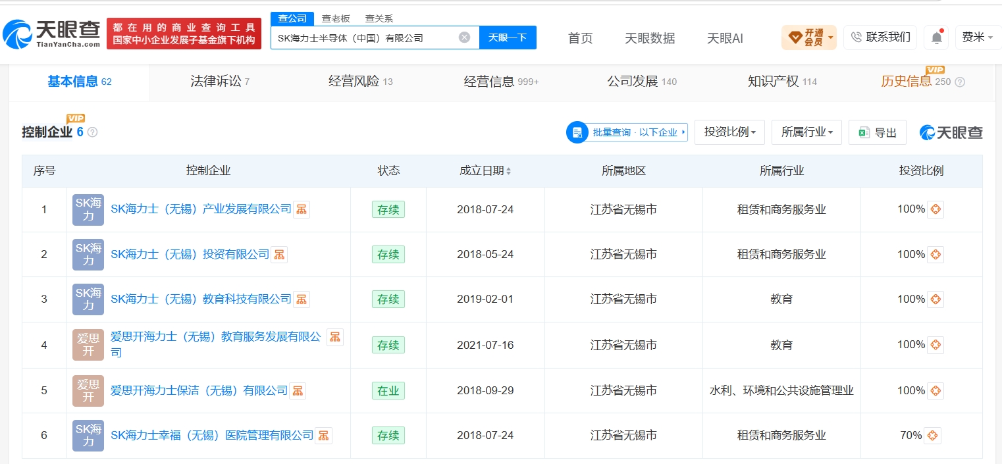1002x464 pixels.
Task: Open 天眼AI in the top navigation
Action: pos(725,38)
